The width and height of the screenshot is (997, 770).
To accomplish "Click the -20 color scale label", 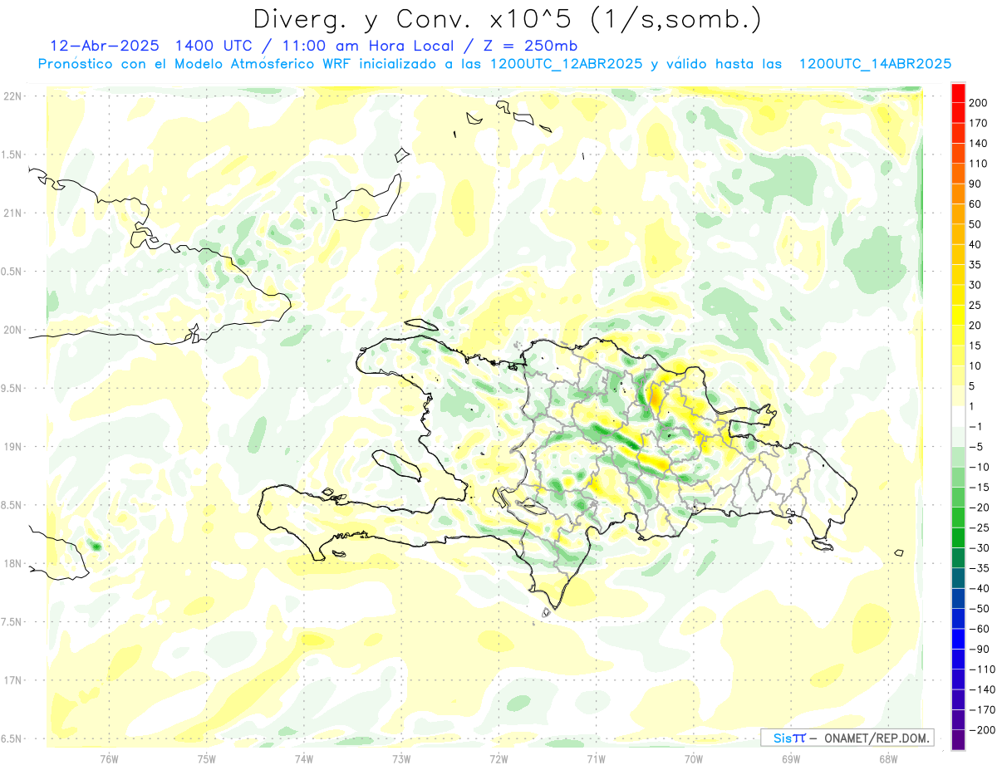I will click(980, 508).
